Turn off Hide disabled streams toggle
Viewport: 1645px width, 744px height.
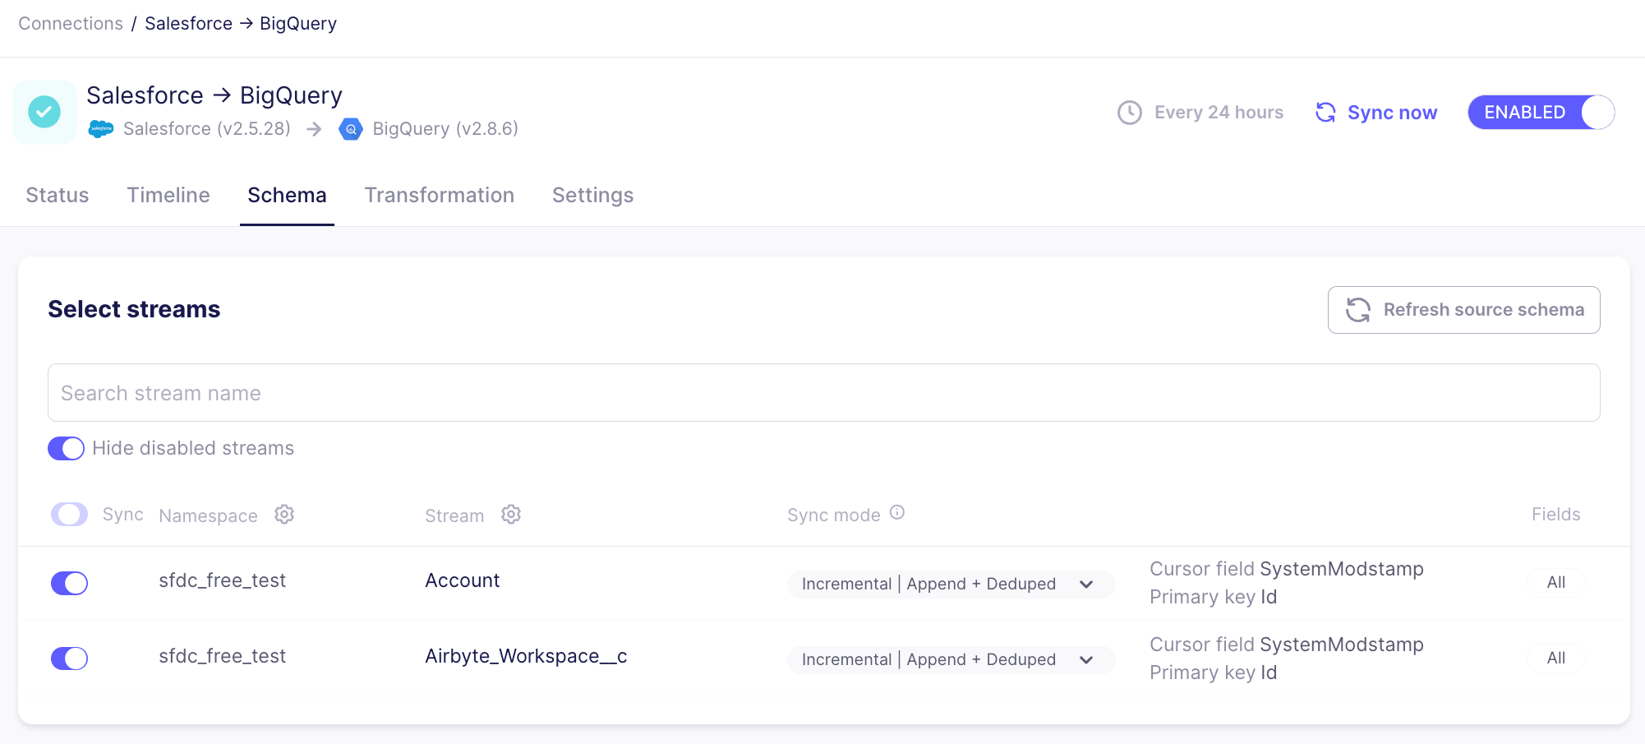click(x=67, y=448)
